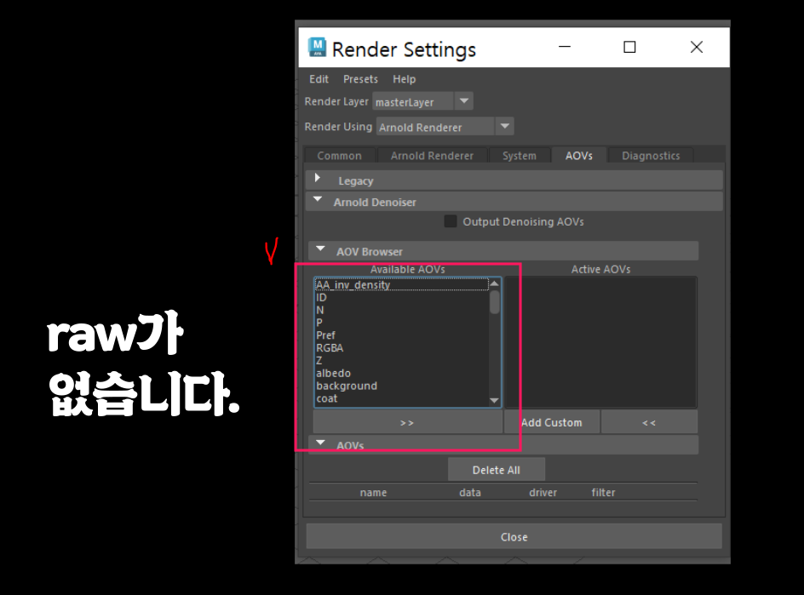Image resolution: width=804 pixels, height=595 pixels.
Task: Click the Maya app icon in title bar
Action: pyautogui.click(x=317, y=47)
